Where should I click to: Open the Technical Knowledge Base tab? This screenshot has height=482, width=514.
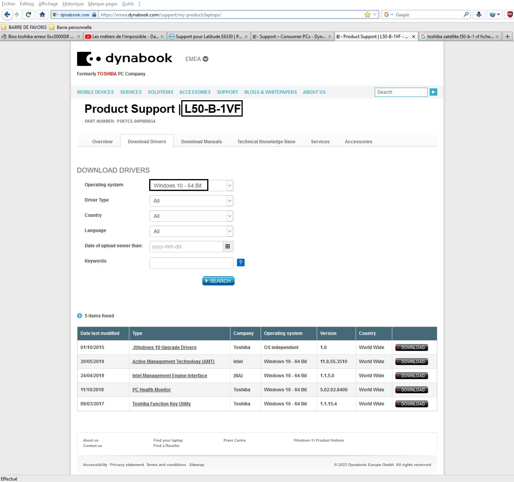point(266,141)
